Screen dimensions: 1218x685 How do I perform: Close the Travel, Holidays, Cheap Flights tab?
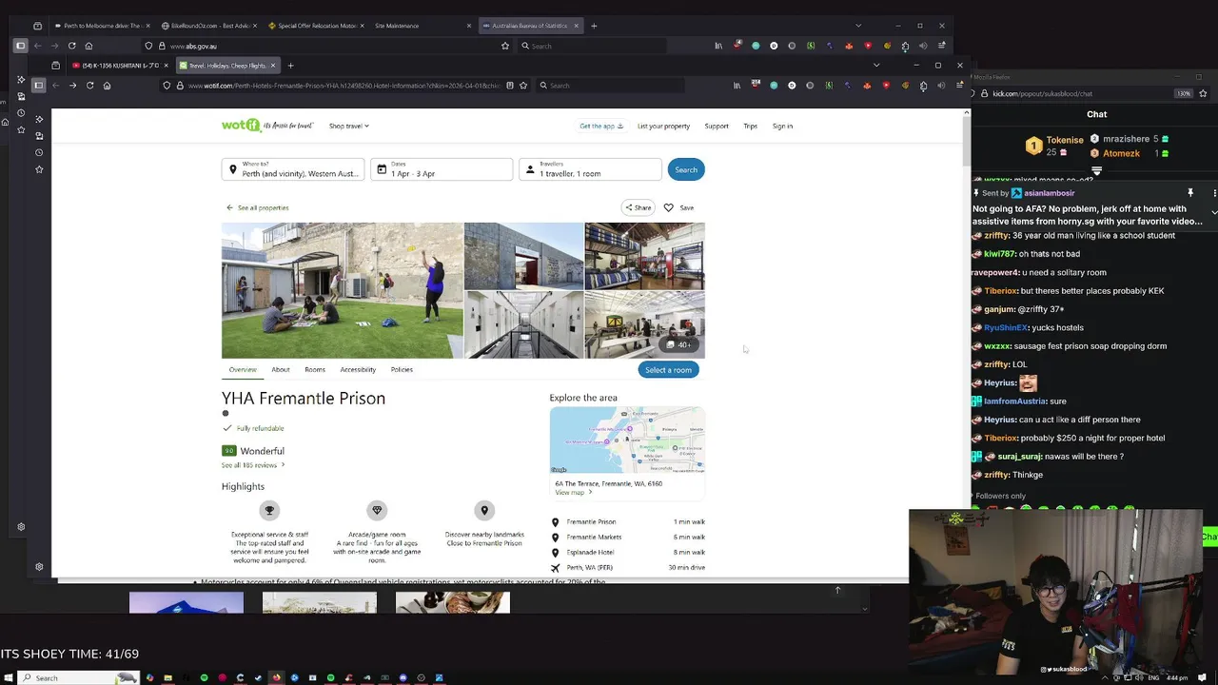coord(273,66)
